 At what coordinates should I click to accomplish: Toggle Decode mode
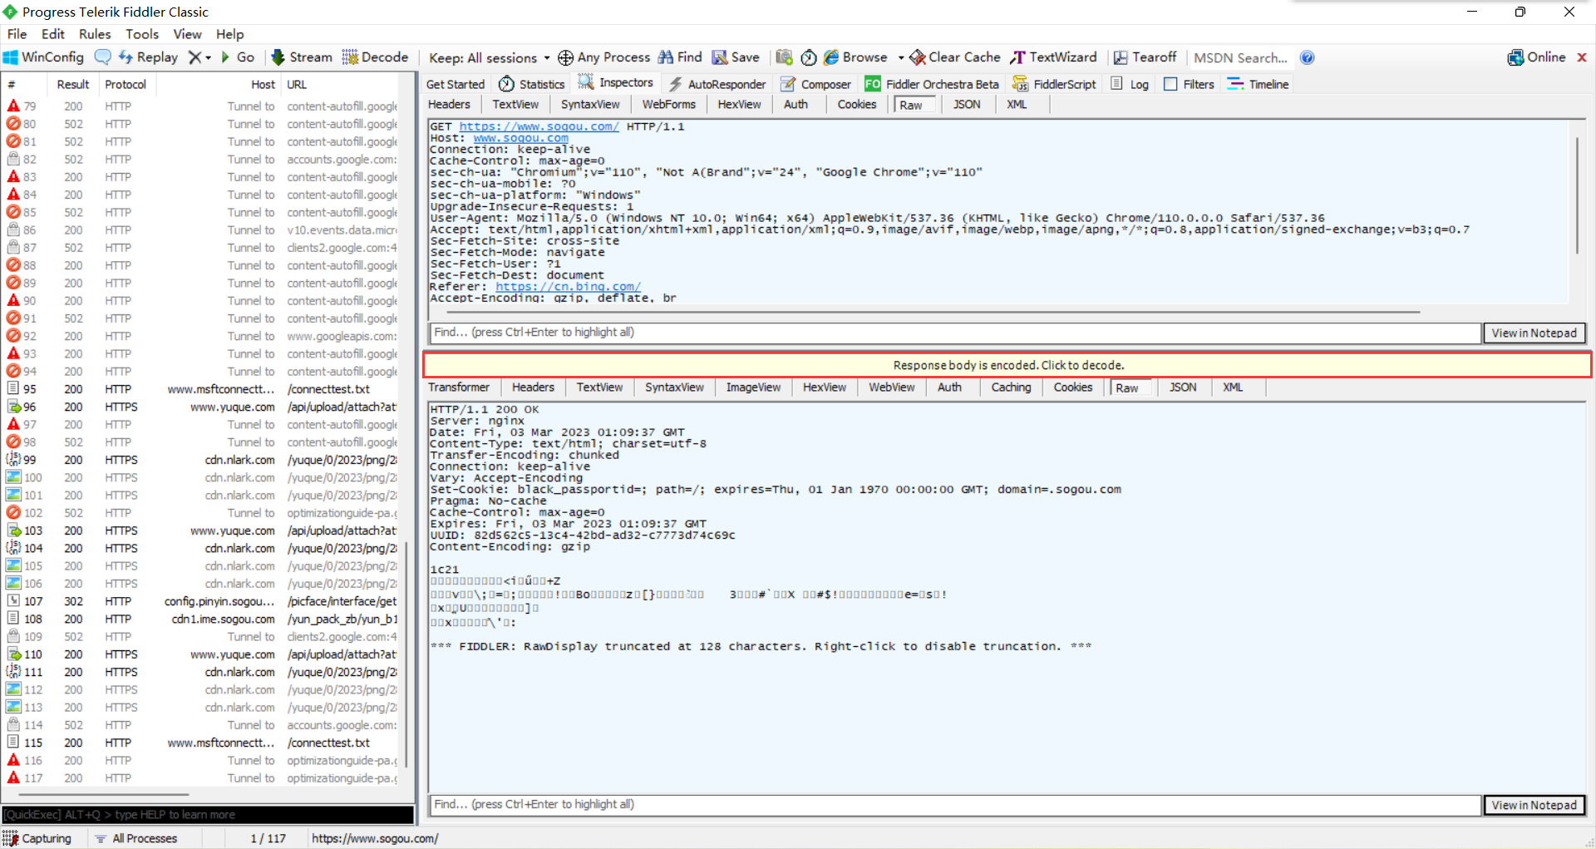point(375,57)
